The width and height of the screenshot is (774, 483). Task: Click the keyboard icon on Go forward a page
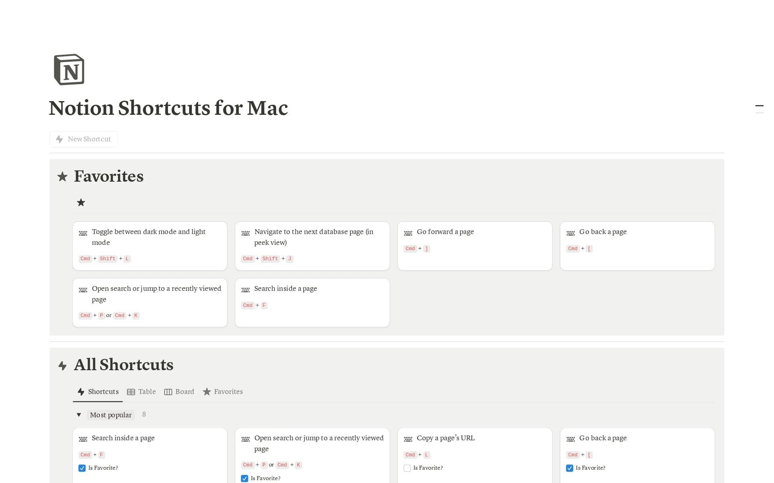(408, 233)
